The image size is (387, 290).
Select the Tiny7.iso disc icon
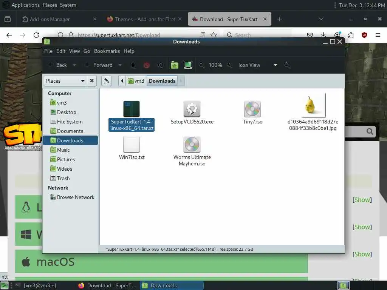(252, 109)
